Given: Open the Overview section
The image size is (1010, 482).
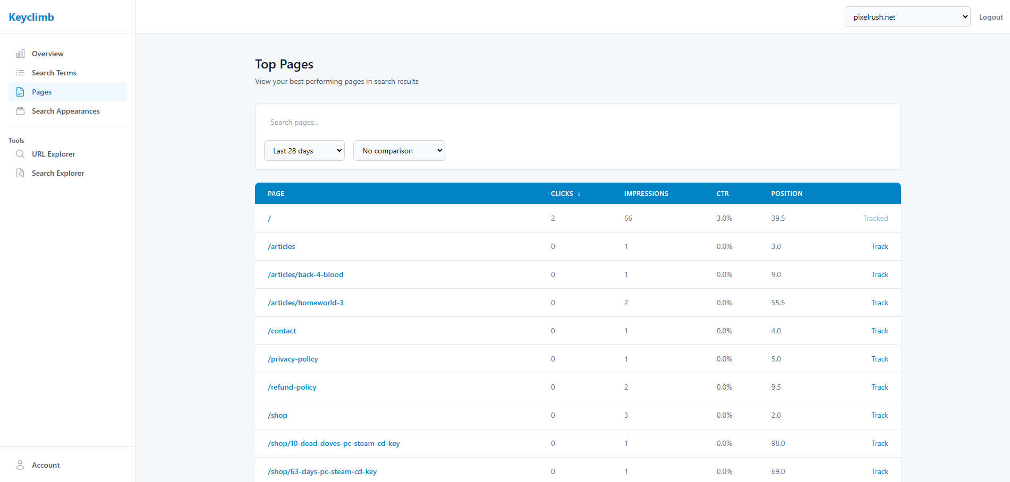Looking at the screenshot, I should 67,54.
